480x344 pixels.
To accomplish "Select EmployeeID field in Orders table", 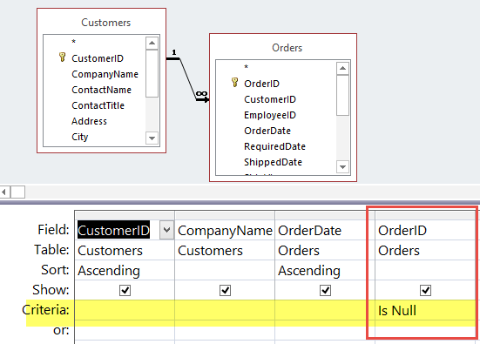I will [270, 115].
